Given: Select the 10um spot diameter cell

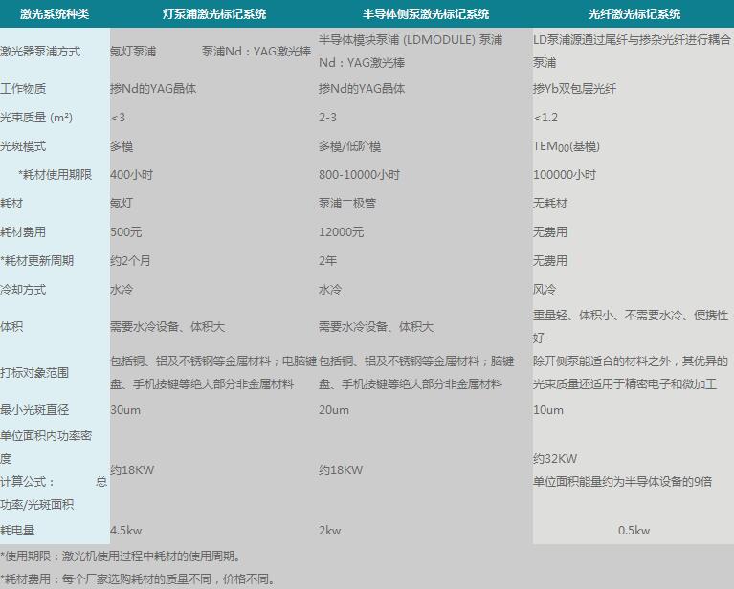Looking at the screenshot, I should [x=547, y=410].
